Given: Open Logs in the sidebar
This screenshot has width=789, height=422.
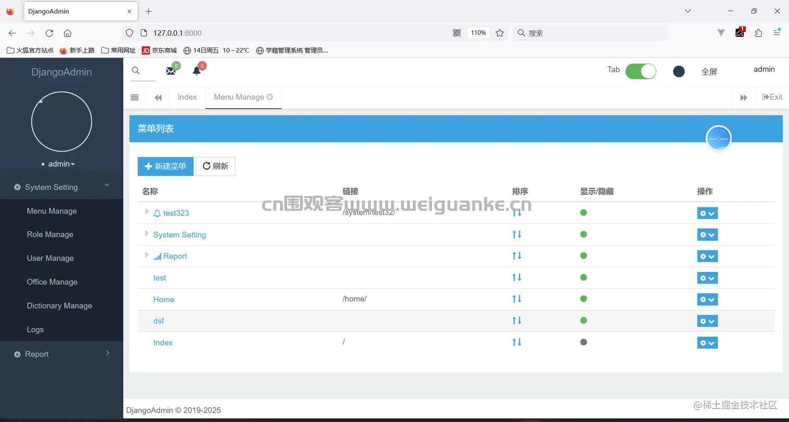Looking at the screenshot, I should tap(35, 329).
